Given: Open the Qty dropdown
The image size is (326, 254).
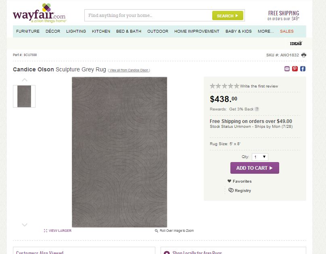Looking at the screenshot, I should click(x=260, y=157).
